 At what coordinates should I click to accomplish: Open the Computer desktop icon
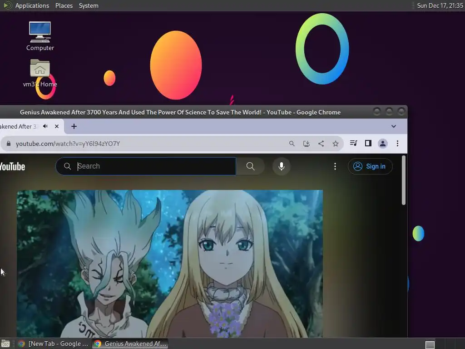point(40,36)
